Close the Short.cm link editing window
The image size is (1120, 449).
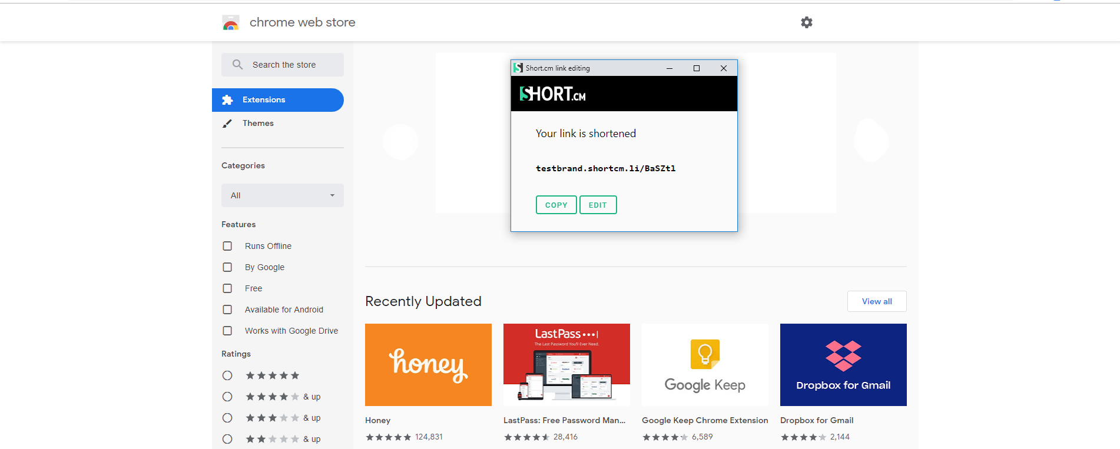(724, 68)
